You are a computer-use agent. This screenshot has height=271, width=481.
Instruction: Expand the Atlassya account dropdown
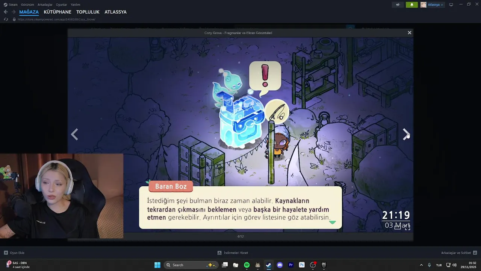pos(436,5)
